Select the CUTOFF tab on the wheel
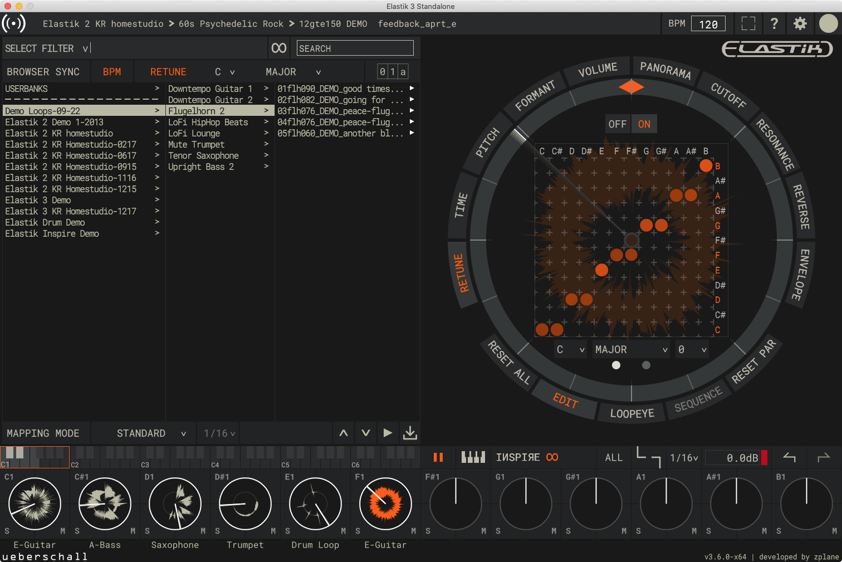 [728, 95]
